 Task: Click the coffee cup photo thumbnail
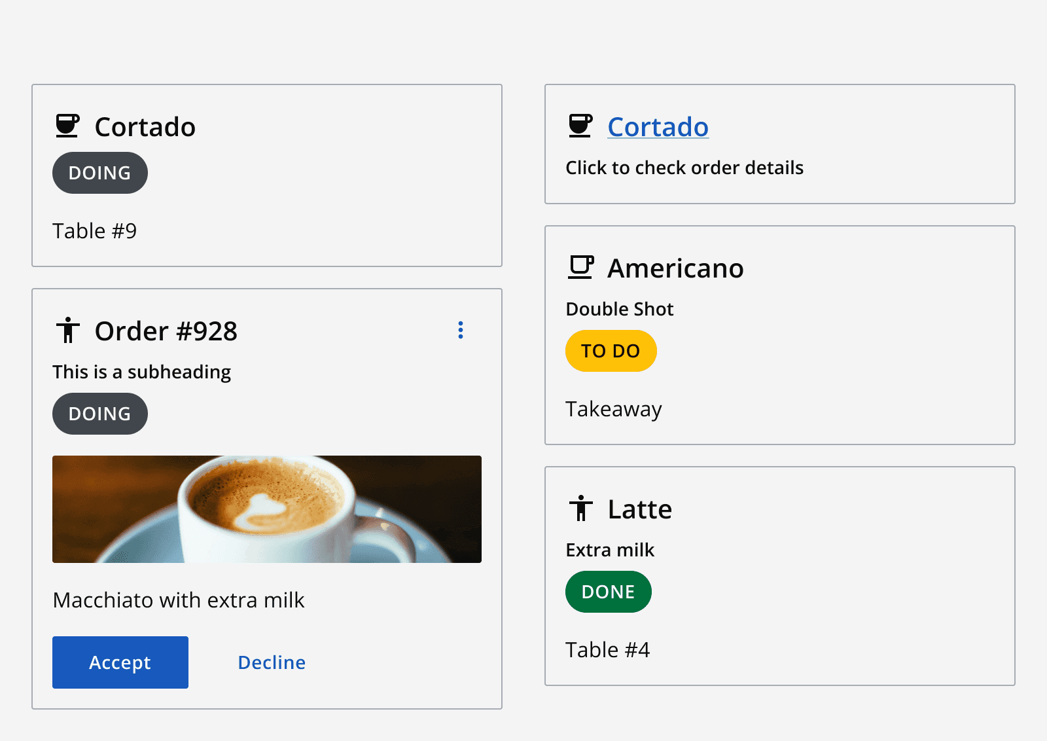pos(266,509)
